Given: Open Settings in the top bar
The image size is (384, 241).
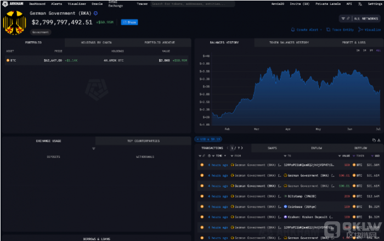Looking at the screenshot, I should coord(375,4).
